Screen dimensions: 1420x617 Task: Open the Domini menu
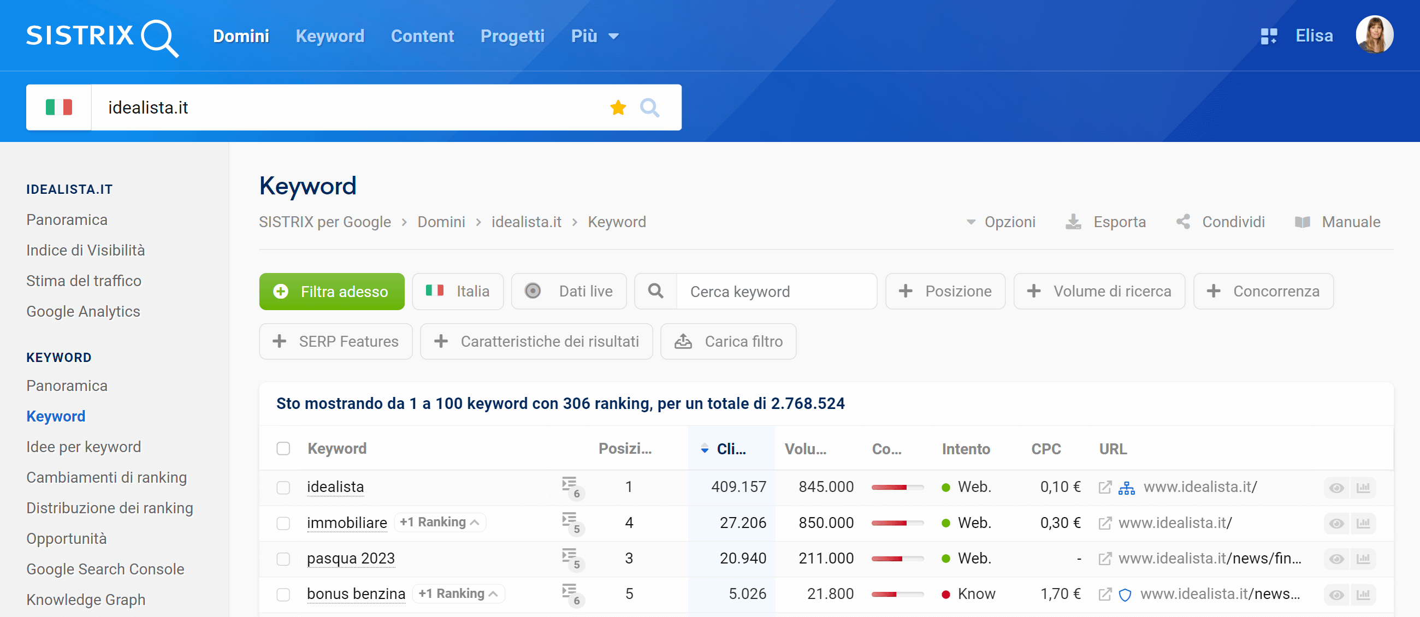241,36
